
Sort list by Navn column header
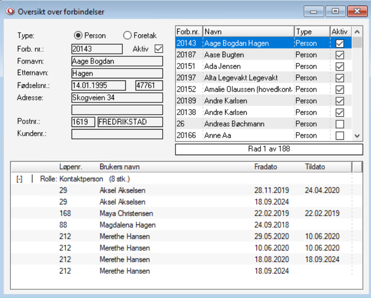248,32
